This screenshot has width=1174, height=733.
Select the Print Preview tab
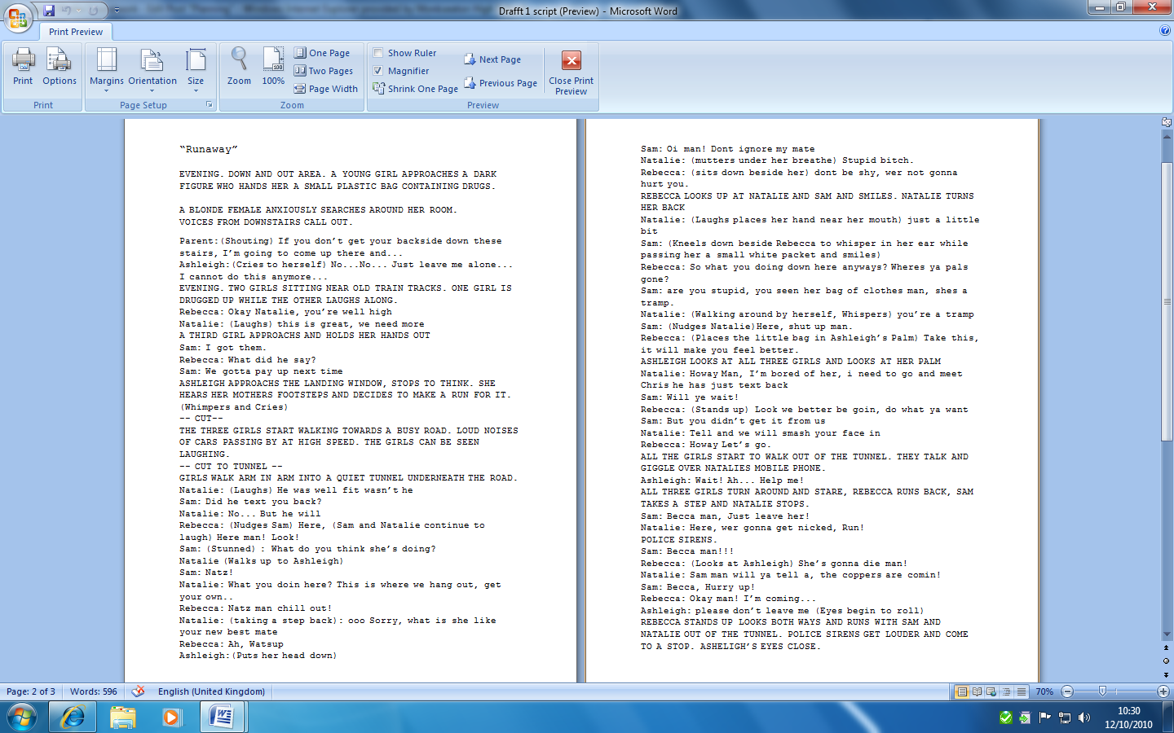pyautogui.click(x=76, y=32)
